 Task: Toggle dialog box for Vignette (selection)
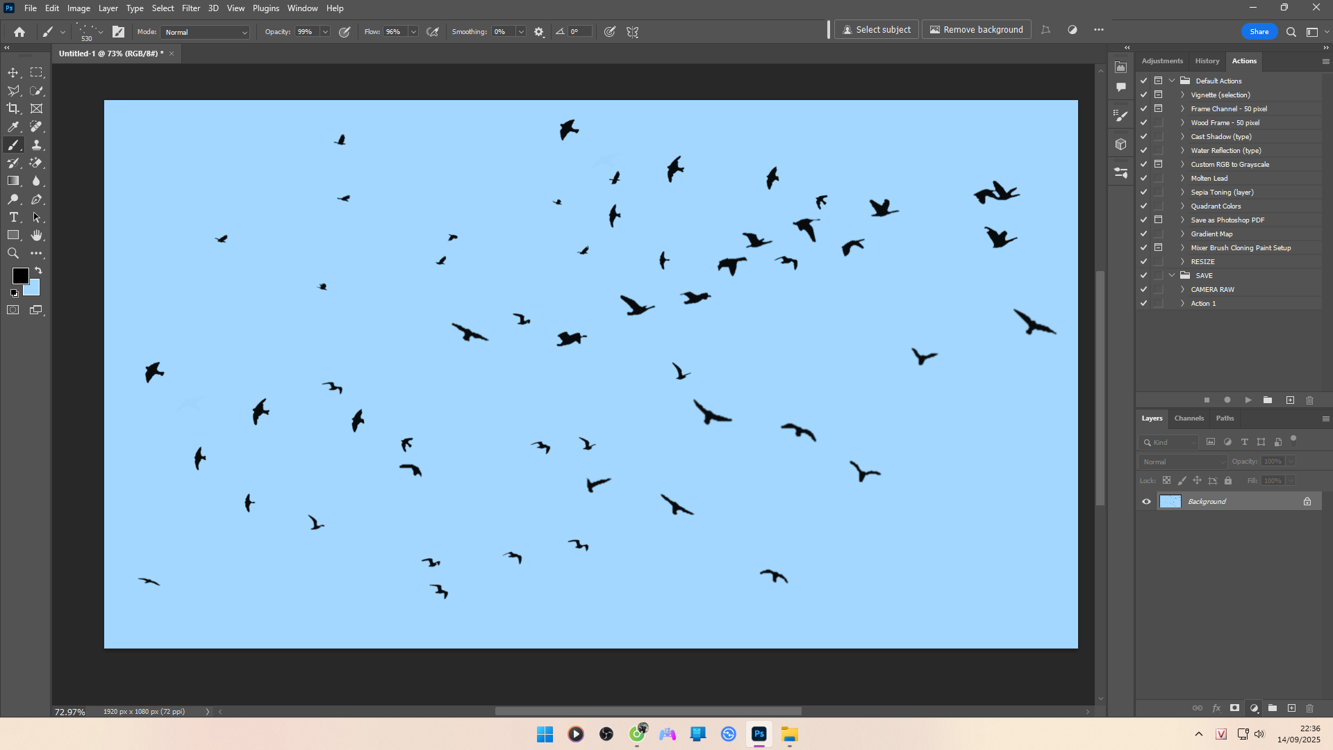(1158, 95)
